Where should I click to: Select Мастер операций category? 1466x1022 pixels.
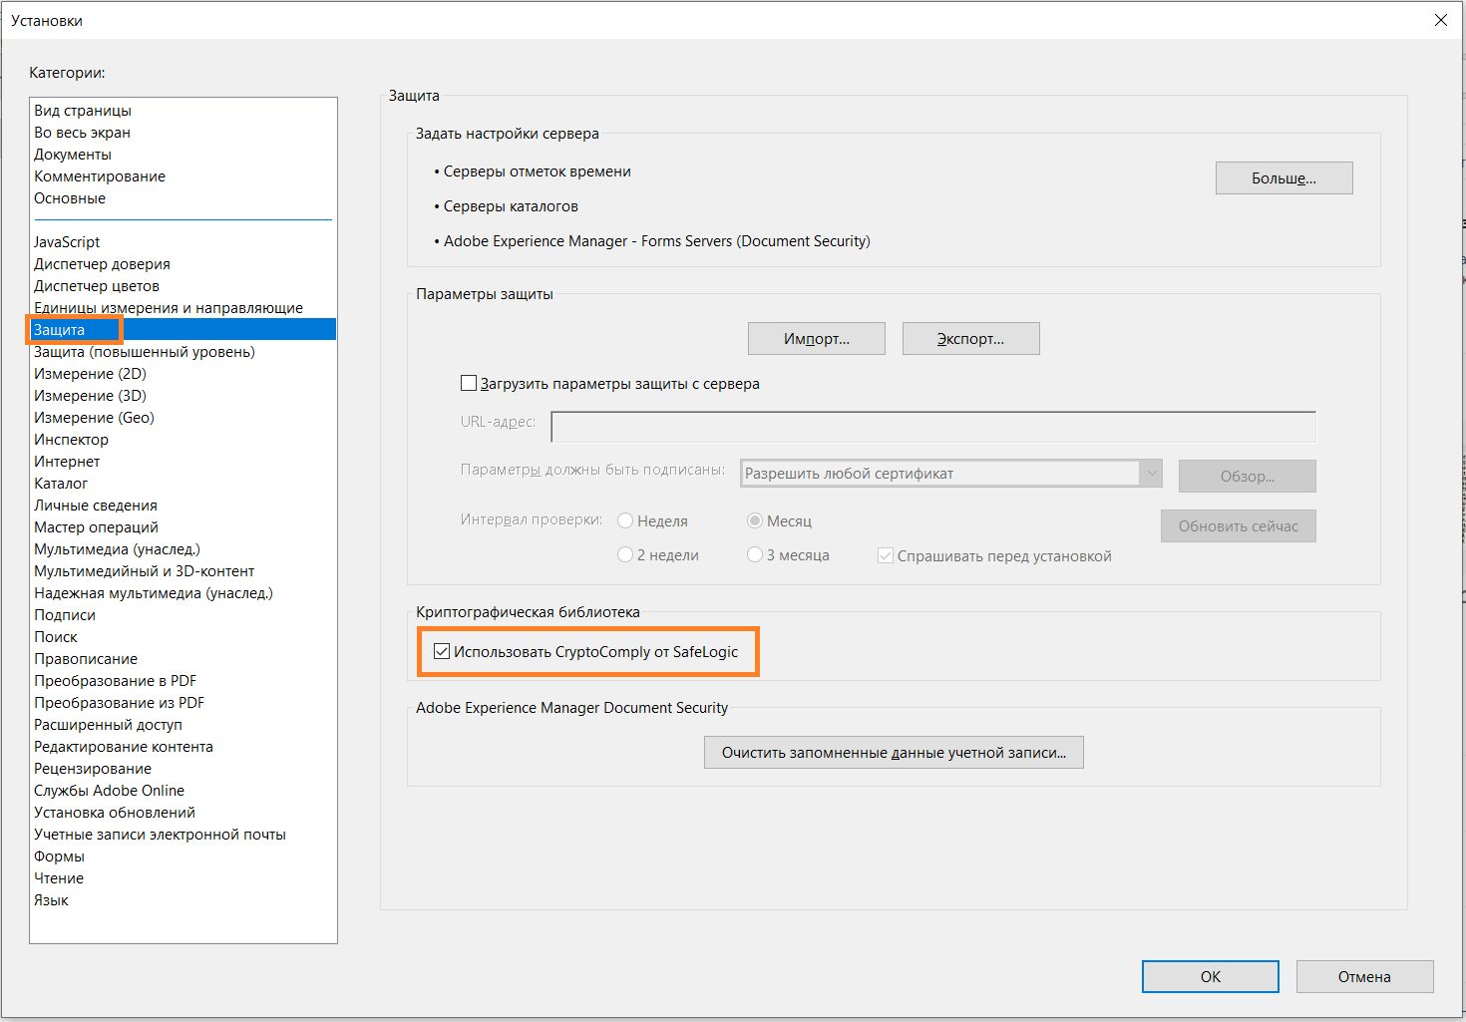click(x=183, y=527)
